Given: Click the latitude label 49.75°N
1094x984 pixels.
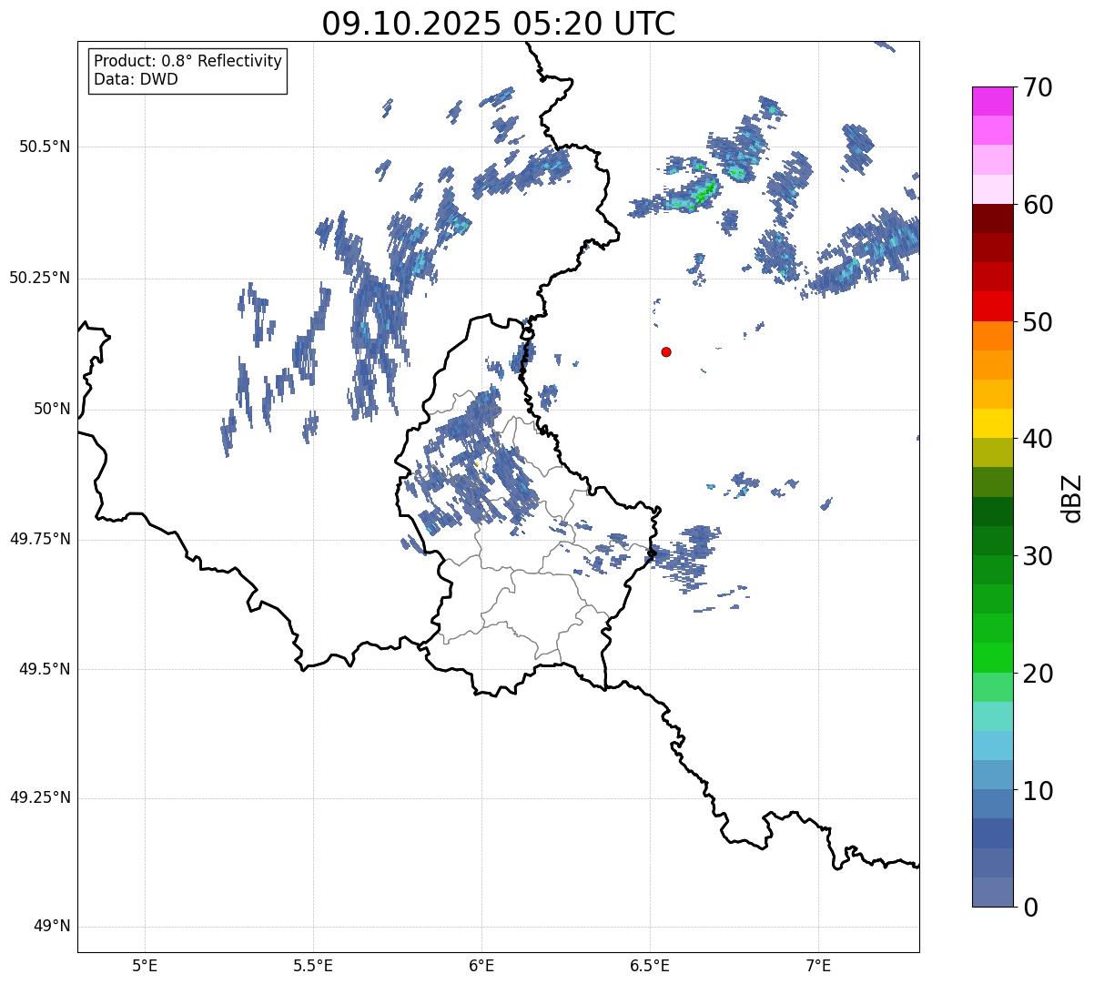Looking at the screenshot, I should [40, 539].
